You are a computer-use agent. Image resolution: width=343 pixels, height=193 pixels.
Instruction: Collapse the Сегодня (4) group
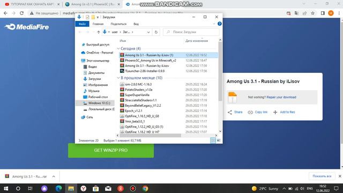(118, 49)
